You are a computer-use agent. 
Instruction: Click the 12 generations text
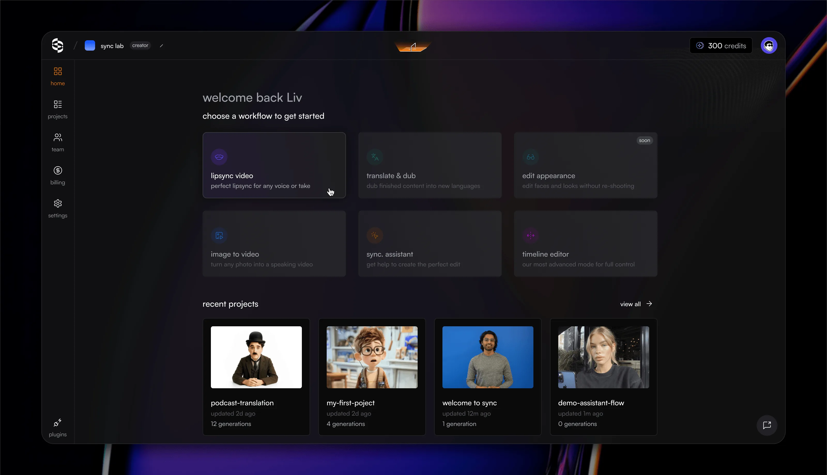[x=231, y=424]
